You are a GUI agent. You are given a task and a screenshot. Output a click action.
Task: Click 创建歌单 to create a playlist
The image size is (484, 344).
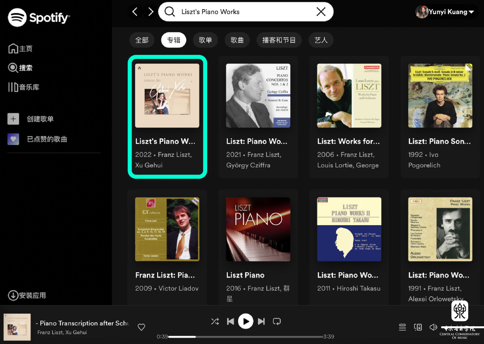coord(40,119)
